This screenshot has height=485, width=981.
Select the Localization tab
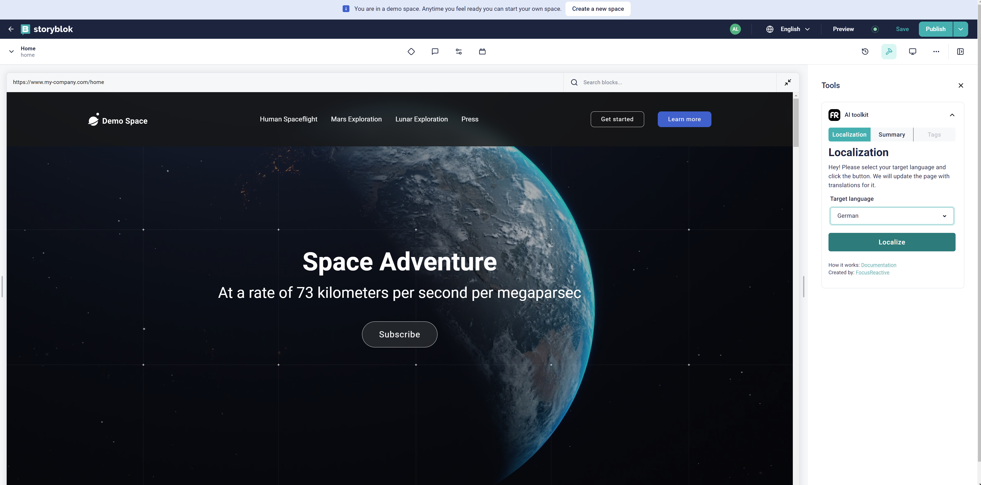pos(849,134)
